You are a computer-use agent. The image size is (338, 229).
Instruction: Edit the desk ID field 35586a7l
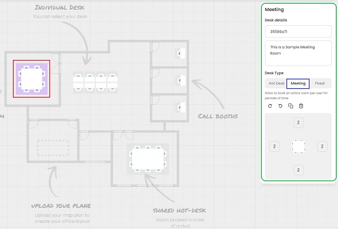298,32
